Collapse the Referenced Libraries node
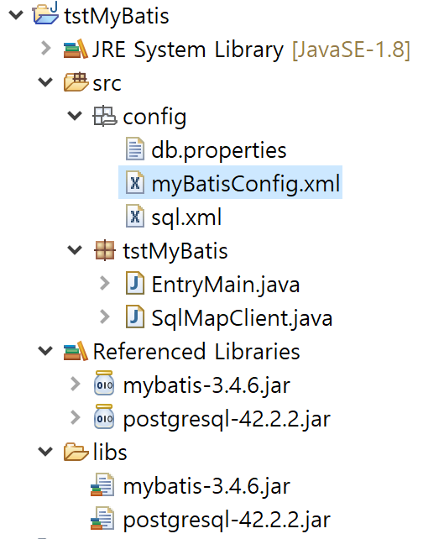Image resolution: width=444 pixels, height=539 pixels. point(45,351)
